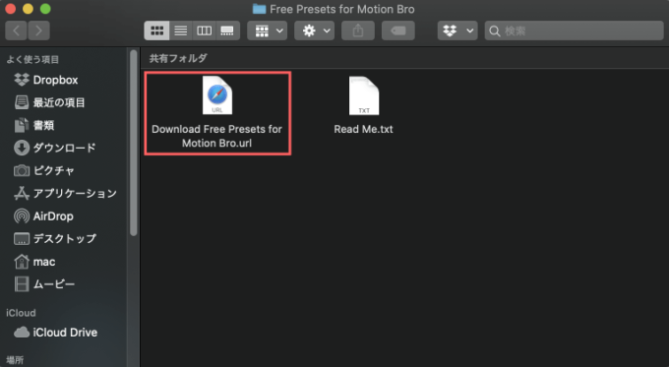Minimize the Finder window
The height and width of the screenshot is (367, 669).
[x=28, y=9]
